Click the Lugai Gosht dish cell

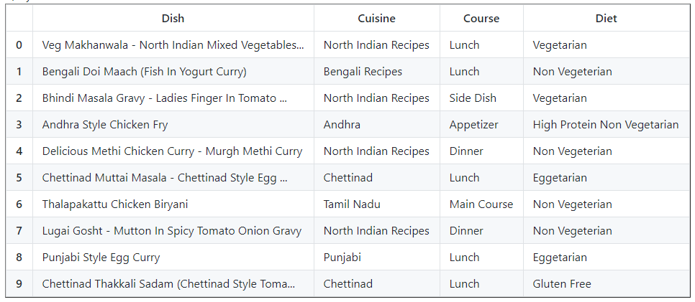click(x=172, y=231)
